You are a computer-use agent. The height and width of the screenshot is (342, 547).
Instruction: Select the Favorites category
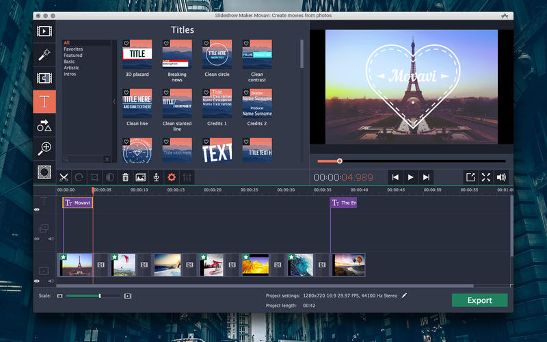click(74, 49)
